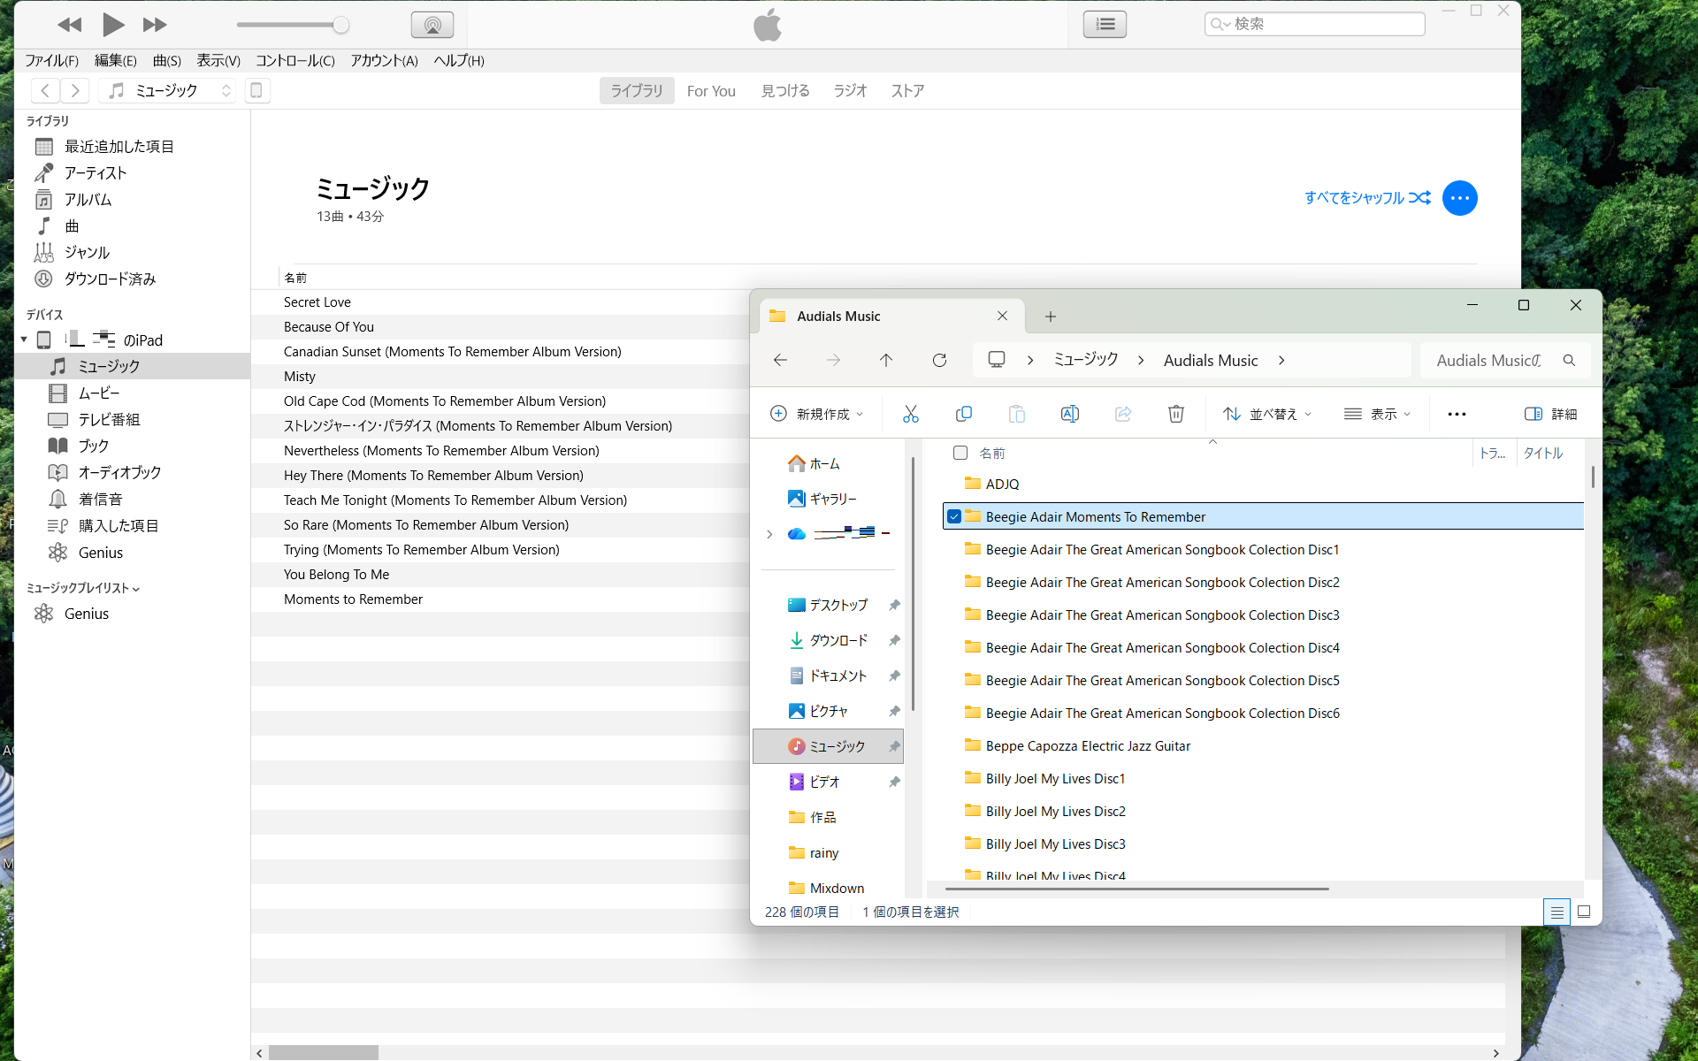1698x1061 pixels.
Task: Click the iPad device icon in iTunes toolbar
Action: point(256,90)
